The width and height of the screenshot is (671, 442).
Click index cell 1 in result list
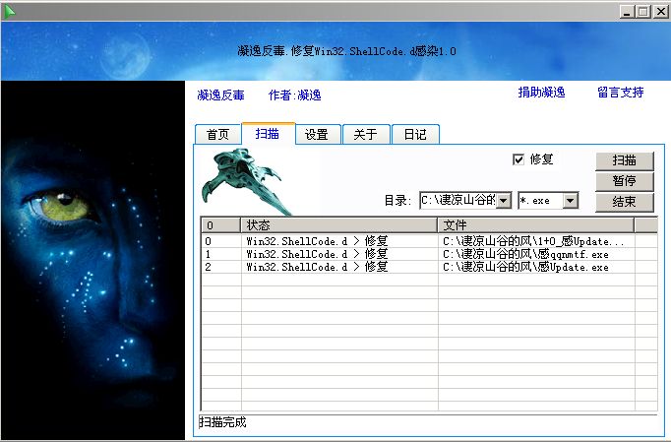(209, 254)
